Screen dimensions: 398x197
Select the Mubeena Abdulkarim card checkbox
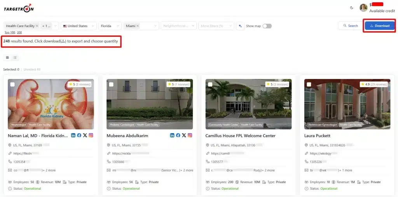pyautogui.click(x=111, y=84)
